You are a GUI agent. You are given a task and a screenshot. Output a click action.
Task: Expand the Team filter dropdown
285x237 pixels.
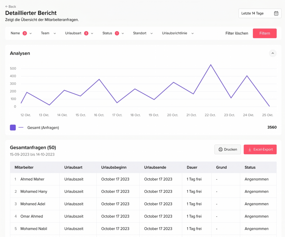[48, 33]
